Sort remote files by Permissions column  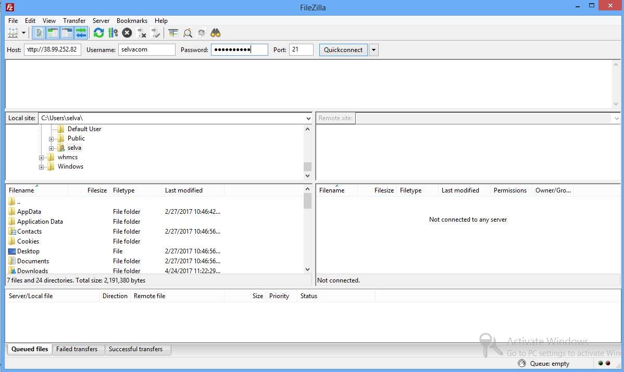coord(511,190)
